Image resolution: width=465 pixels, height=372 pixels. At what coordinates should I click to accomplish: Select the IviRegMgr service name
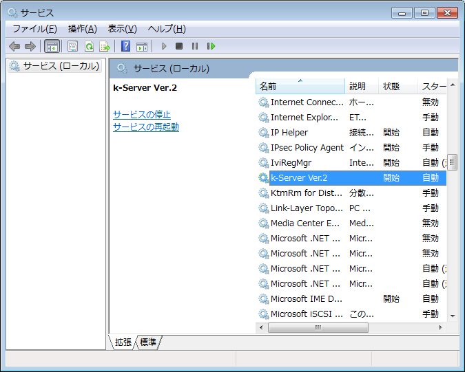click(x=291, y=163)
